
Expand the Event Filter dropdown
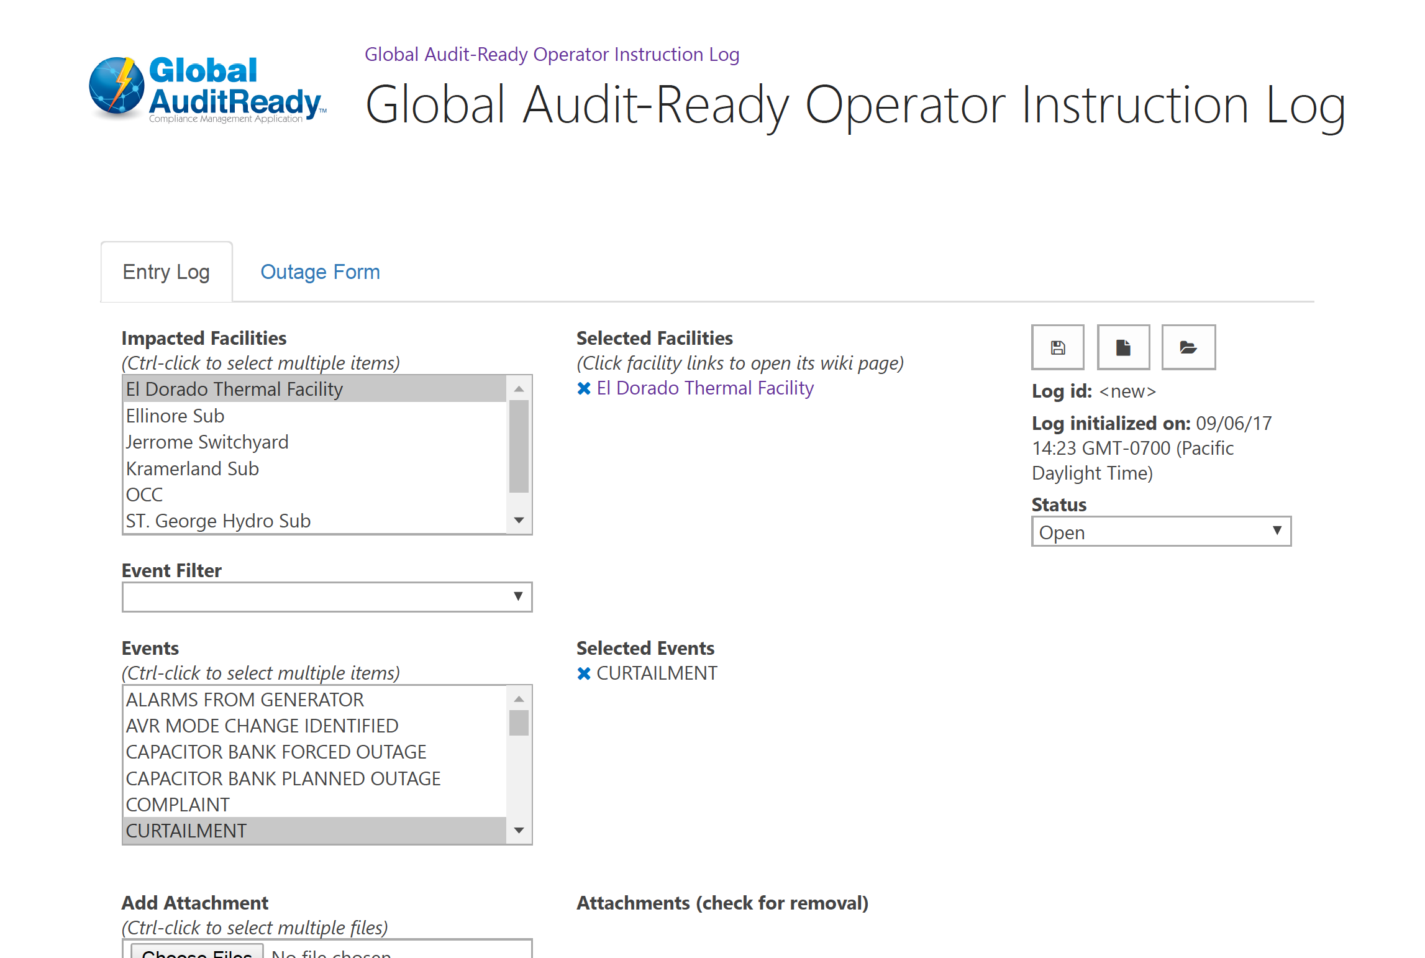pyautogui.click(x=327, y=597)
